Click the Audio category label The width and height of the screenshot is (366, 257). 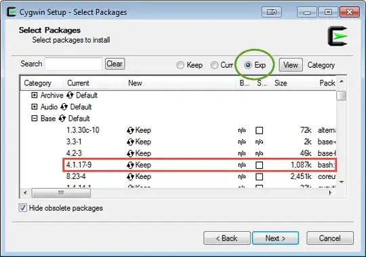[x=49, y=107]
